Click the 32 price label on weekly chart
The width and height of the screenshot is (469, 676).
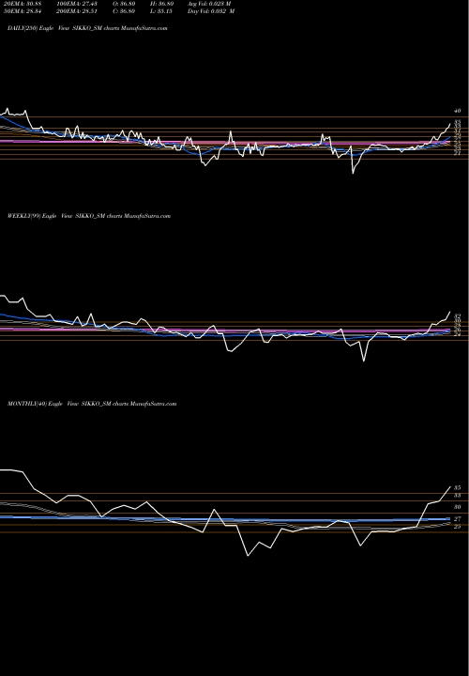458,316
